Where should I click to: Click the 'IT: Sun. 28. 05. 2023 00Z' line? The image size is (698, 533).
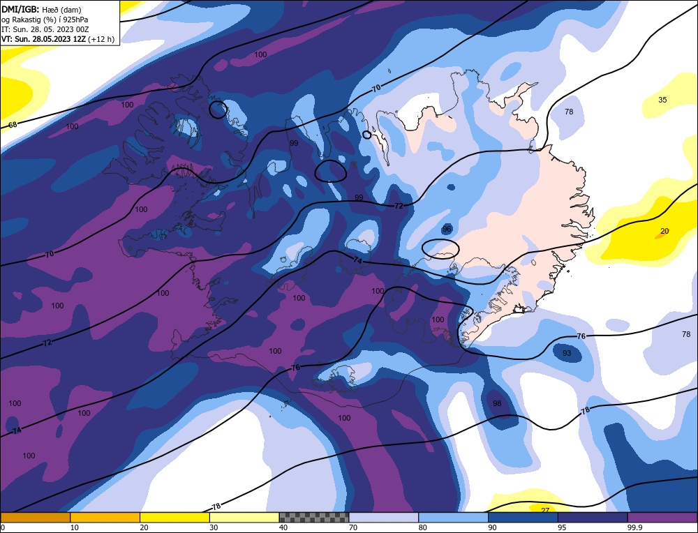click(45, 29)
